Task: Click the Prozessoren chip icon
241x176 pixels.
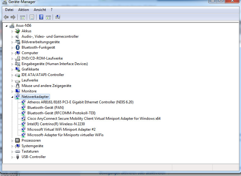Action: click(18, 140)
